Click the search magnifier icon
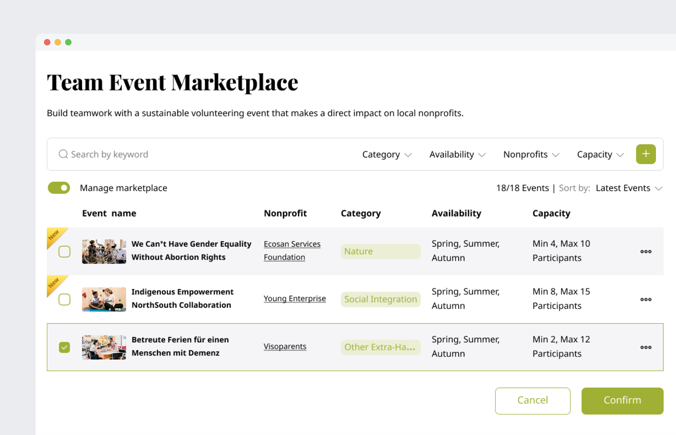 [63, 154]
